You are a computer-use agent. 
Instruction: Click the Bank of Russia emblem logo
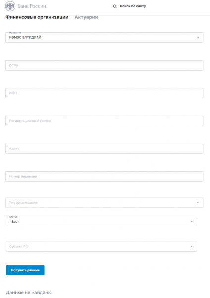tap(10, 6)
